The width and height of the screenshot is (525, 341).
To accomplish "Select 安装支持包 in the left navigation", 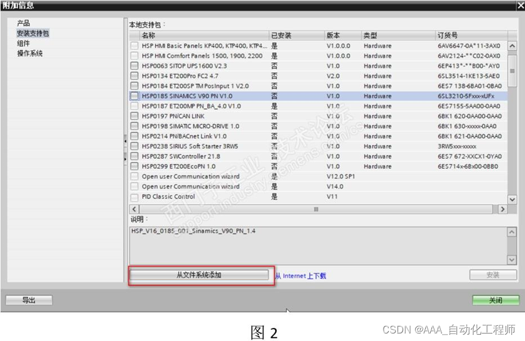I will 33,33.
